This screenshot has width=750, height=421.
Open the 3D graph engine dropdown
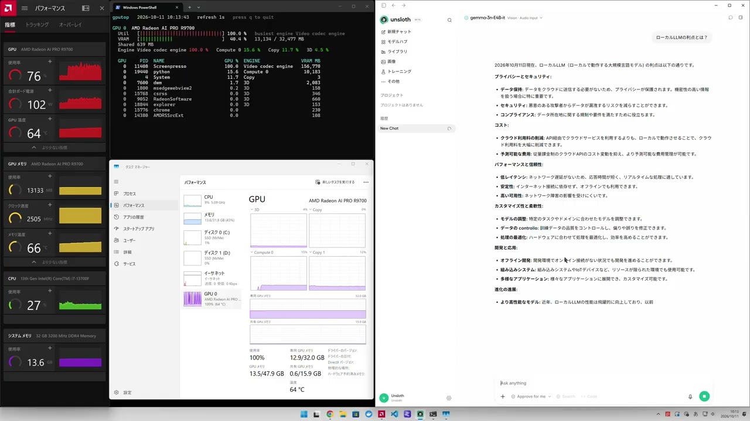[x=256, y=209]
